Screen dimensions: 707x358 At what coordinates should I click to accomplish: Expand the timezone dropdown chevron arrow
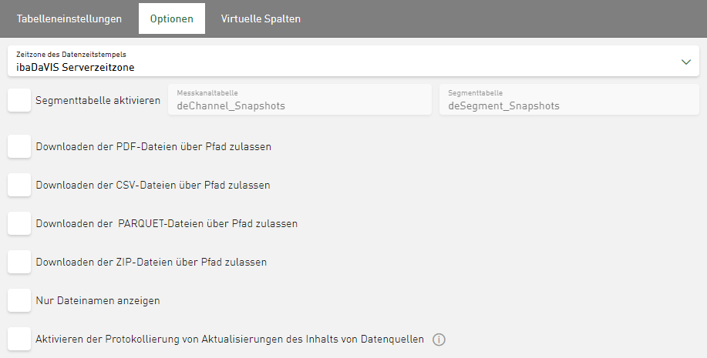(x=686, y=62)
